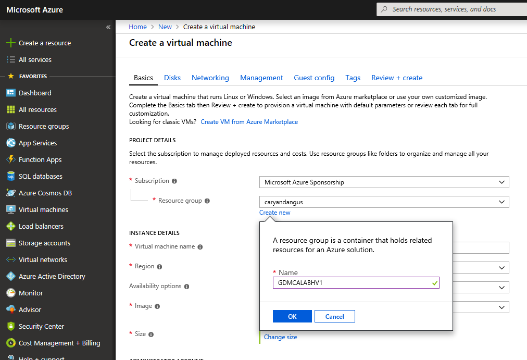
Task: Click the Load balancers diamond icon
Action: point(11,226)
